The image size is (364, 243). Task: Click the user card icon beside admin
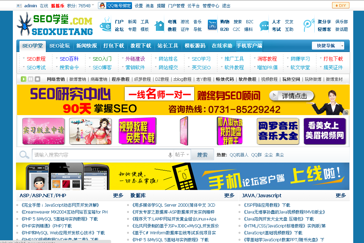19,6
